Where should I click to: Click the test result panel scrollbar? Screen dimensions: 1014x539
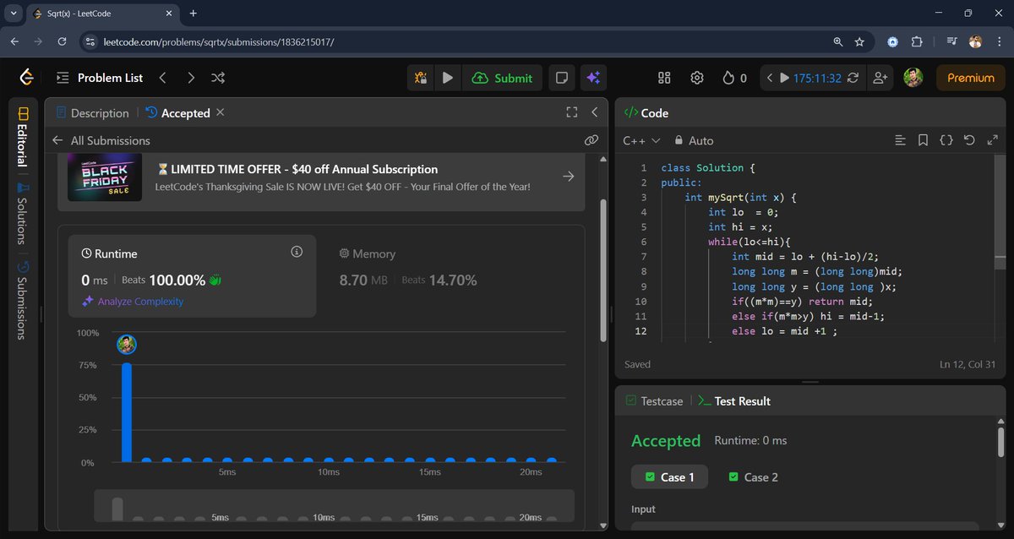point(1001,441)
